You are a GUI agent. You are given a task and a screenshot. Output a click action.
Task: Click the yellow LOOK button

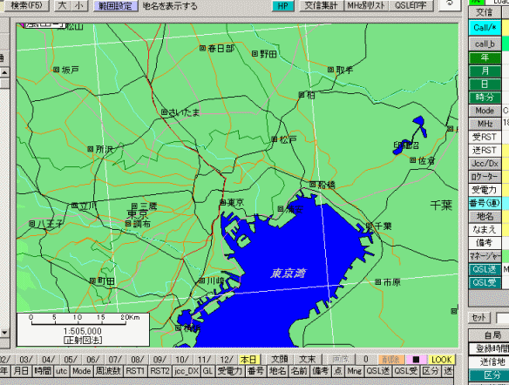click(442, 360)
